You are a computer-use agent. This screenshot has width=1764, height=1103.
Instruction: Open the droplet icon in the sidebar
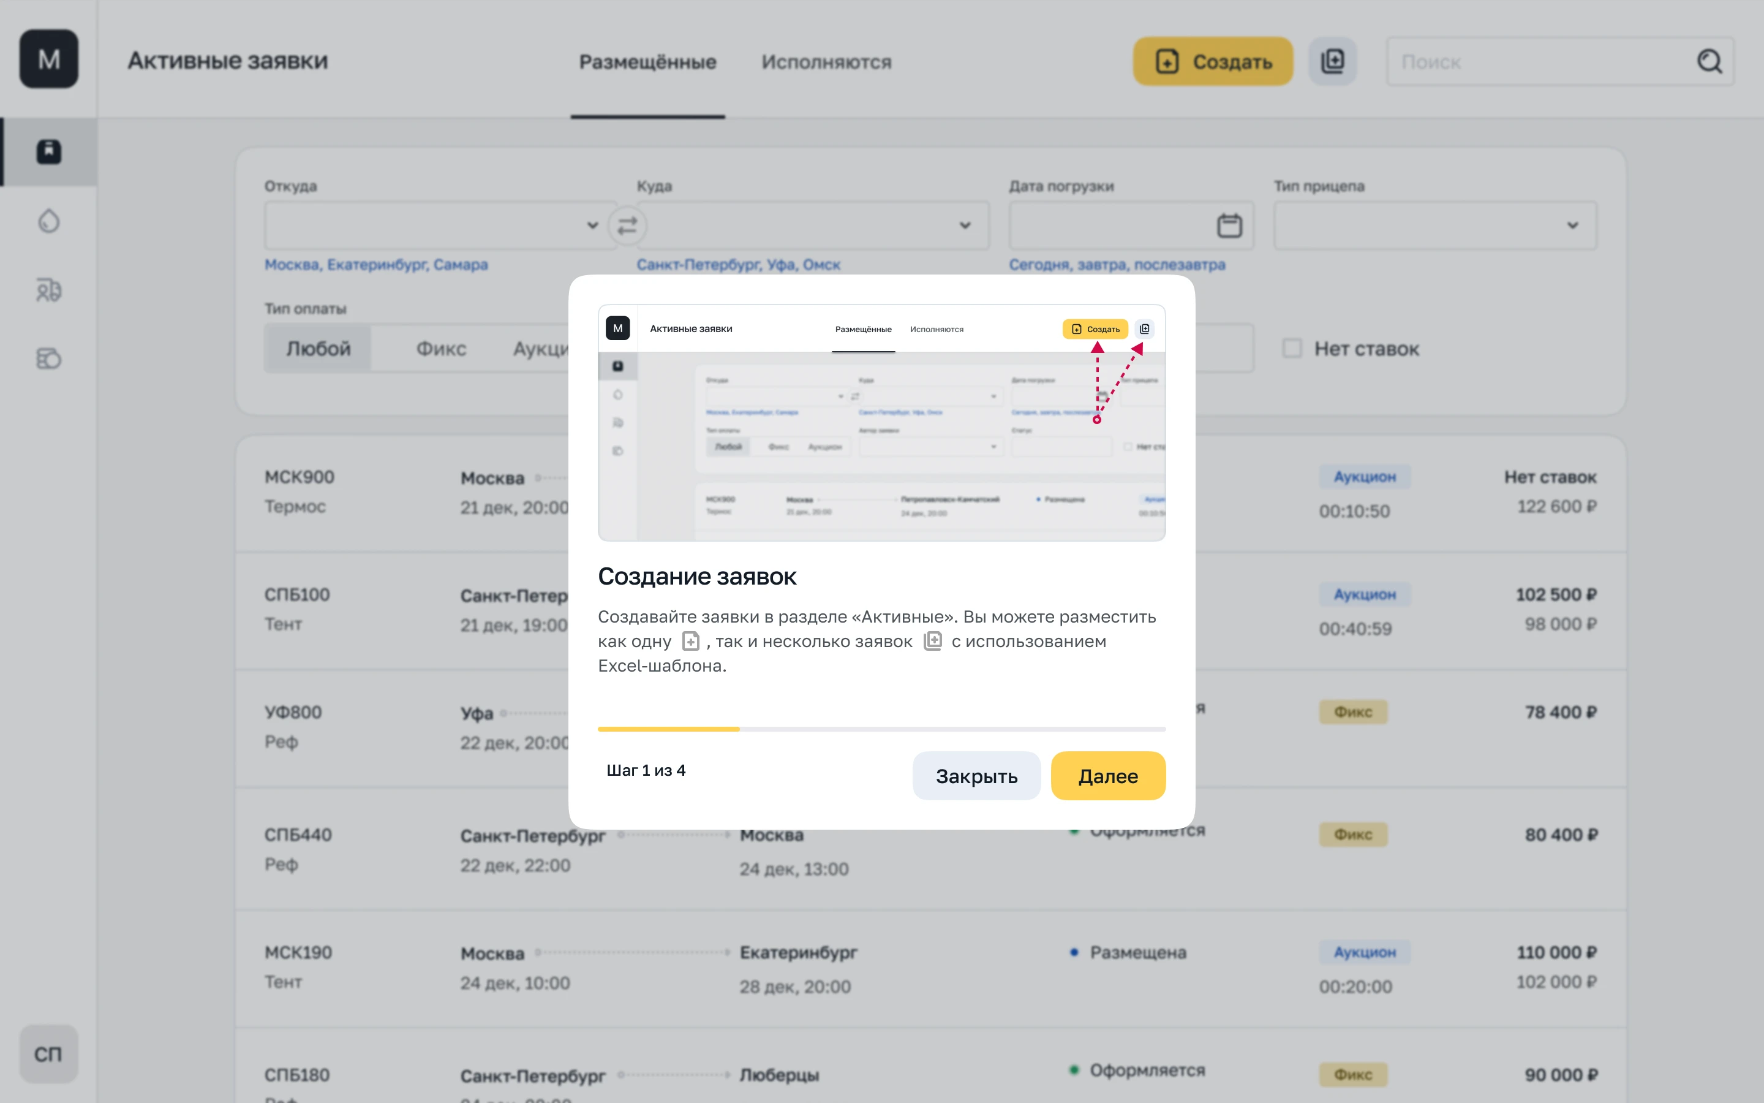click(49, 221)
